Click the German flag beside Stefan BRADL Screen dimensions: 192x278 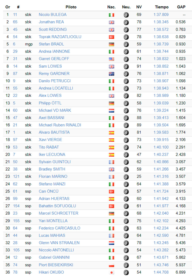click(x=111, y=44)
